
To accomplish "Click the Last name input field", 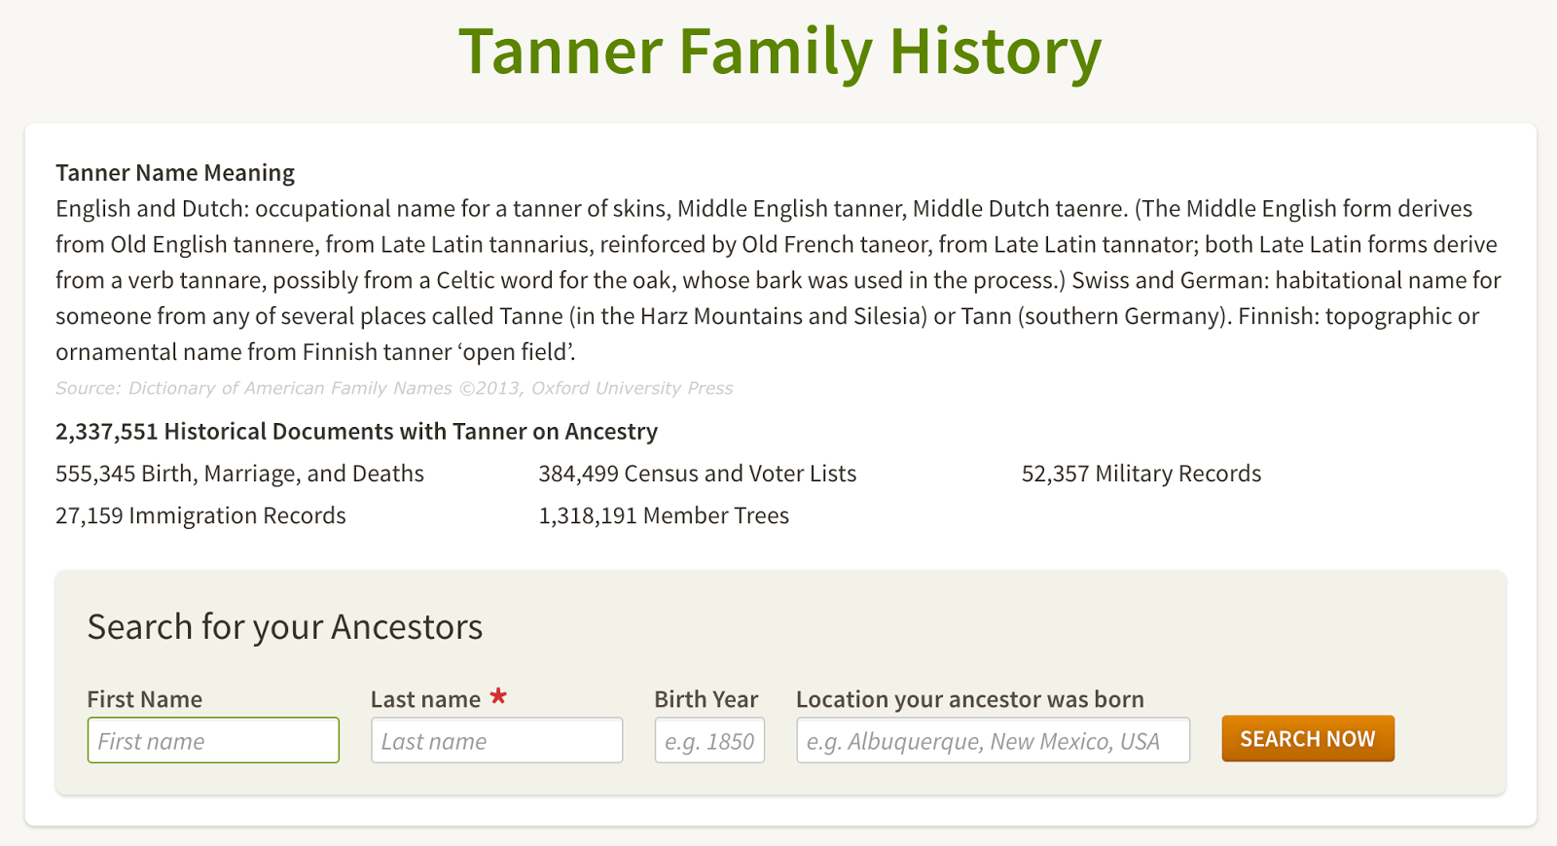I will click(x=495, y=740).
